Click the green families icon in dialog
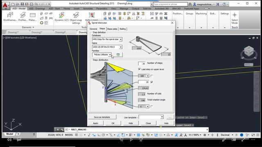This screenshot has height=147, width=262. point(118,54)
